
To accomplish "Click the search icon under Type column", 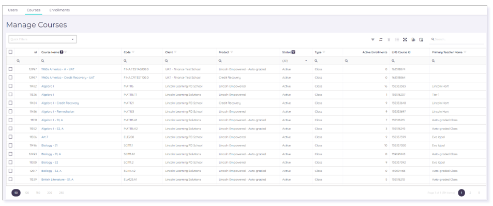I will click(316, 61).
